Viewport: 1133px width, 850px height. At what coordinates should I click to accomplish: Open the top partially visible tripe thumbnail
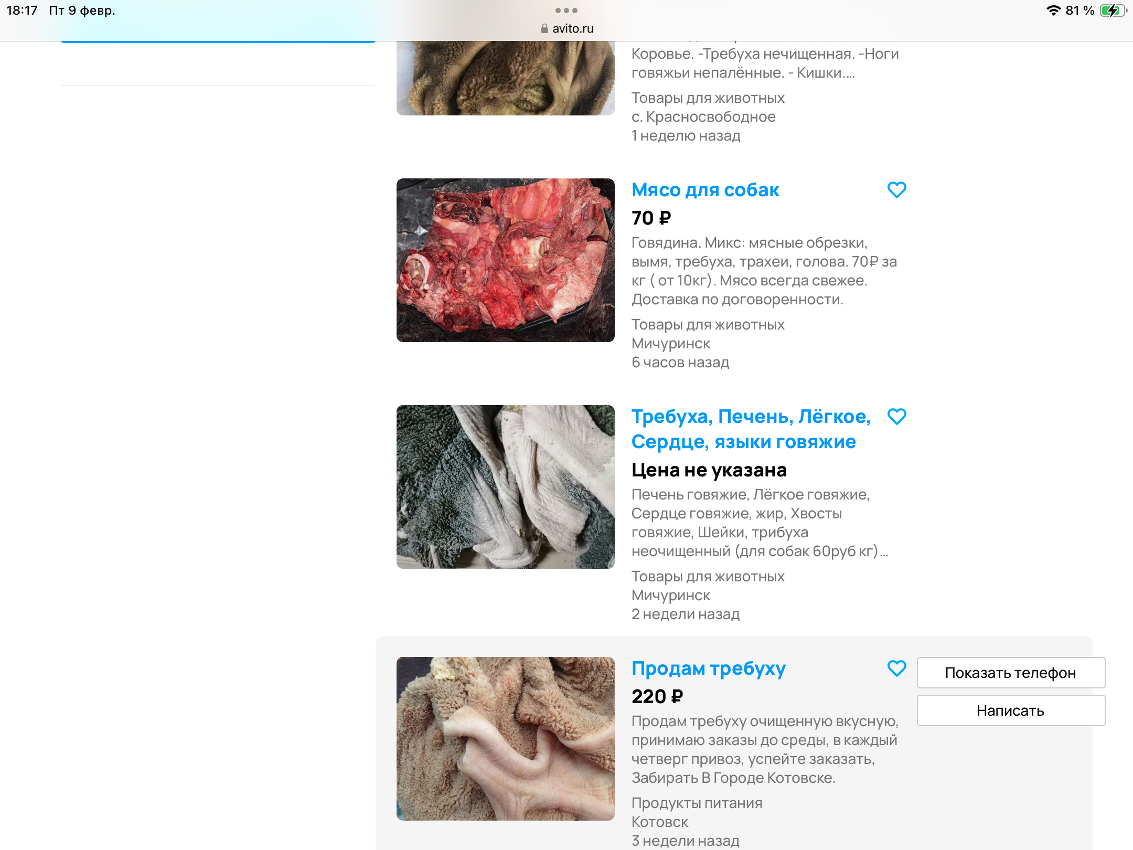(505, 79)
